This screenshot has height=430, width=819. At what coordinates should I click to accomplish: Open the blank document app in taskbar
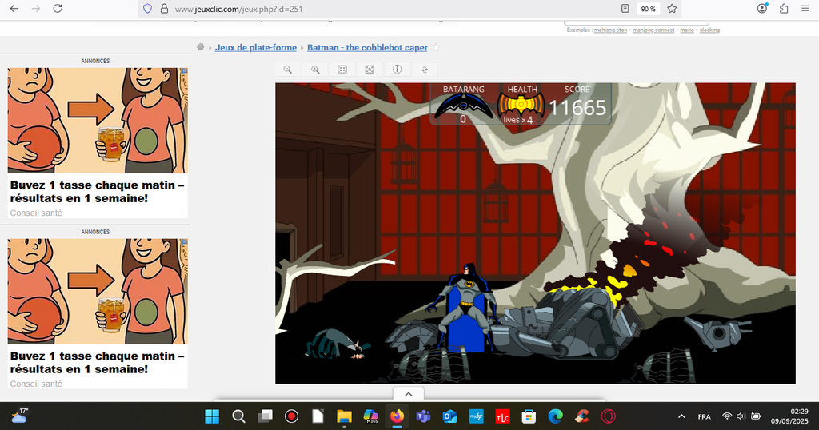click(x=318, y=416)
